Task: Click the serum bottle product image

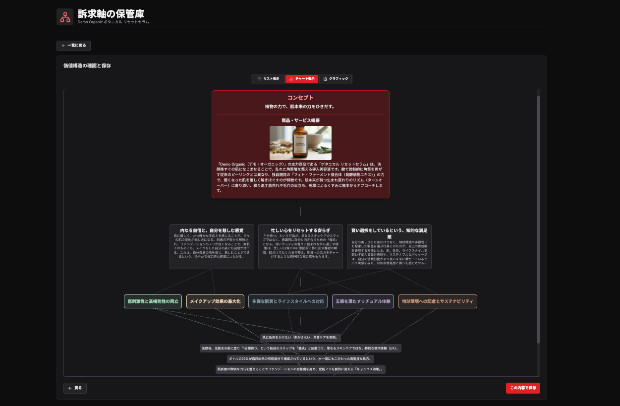Action: click(x=300, y=143)
